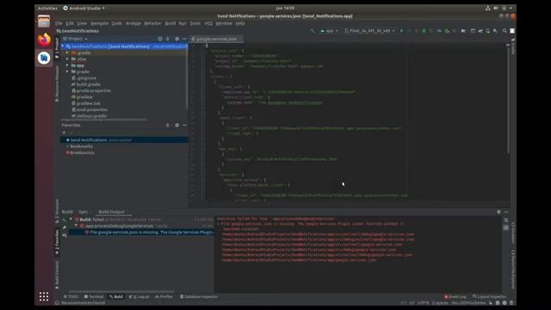Screen dimensions: 551x310
Task: Open Build panel settings gear
Action: [498, 212]
